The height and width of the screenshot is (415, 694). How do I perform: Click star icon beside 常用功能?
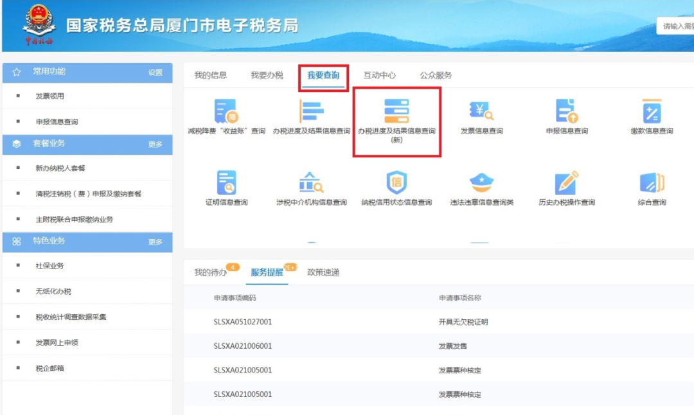click(16, 72)
